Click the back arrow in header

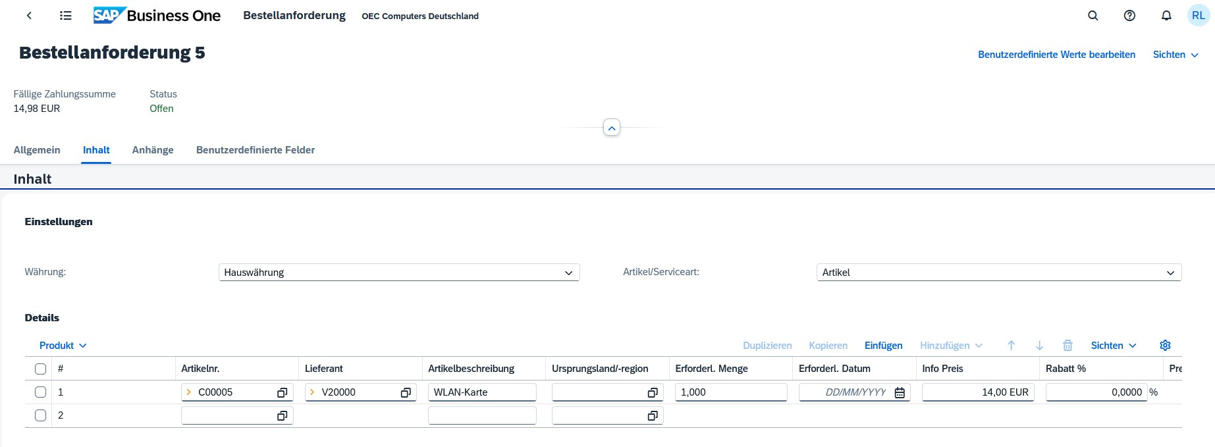(x=29, y=16)
